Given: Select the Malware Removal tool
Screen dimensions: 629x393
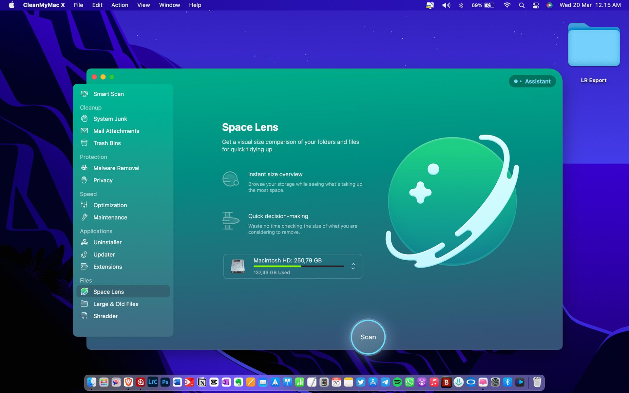Looking at the screenshot, I should coord(116,168).
